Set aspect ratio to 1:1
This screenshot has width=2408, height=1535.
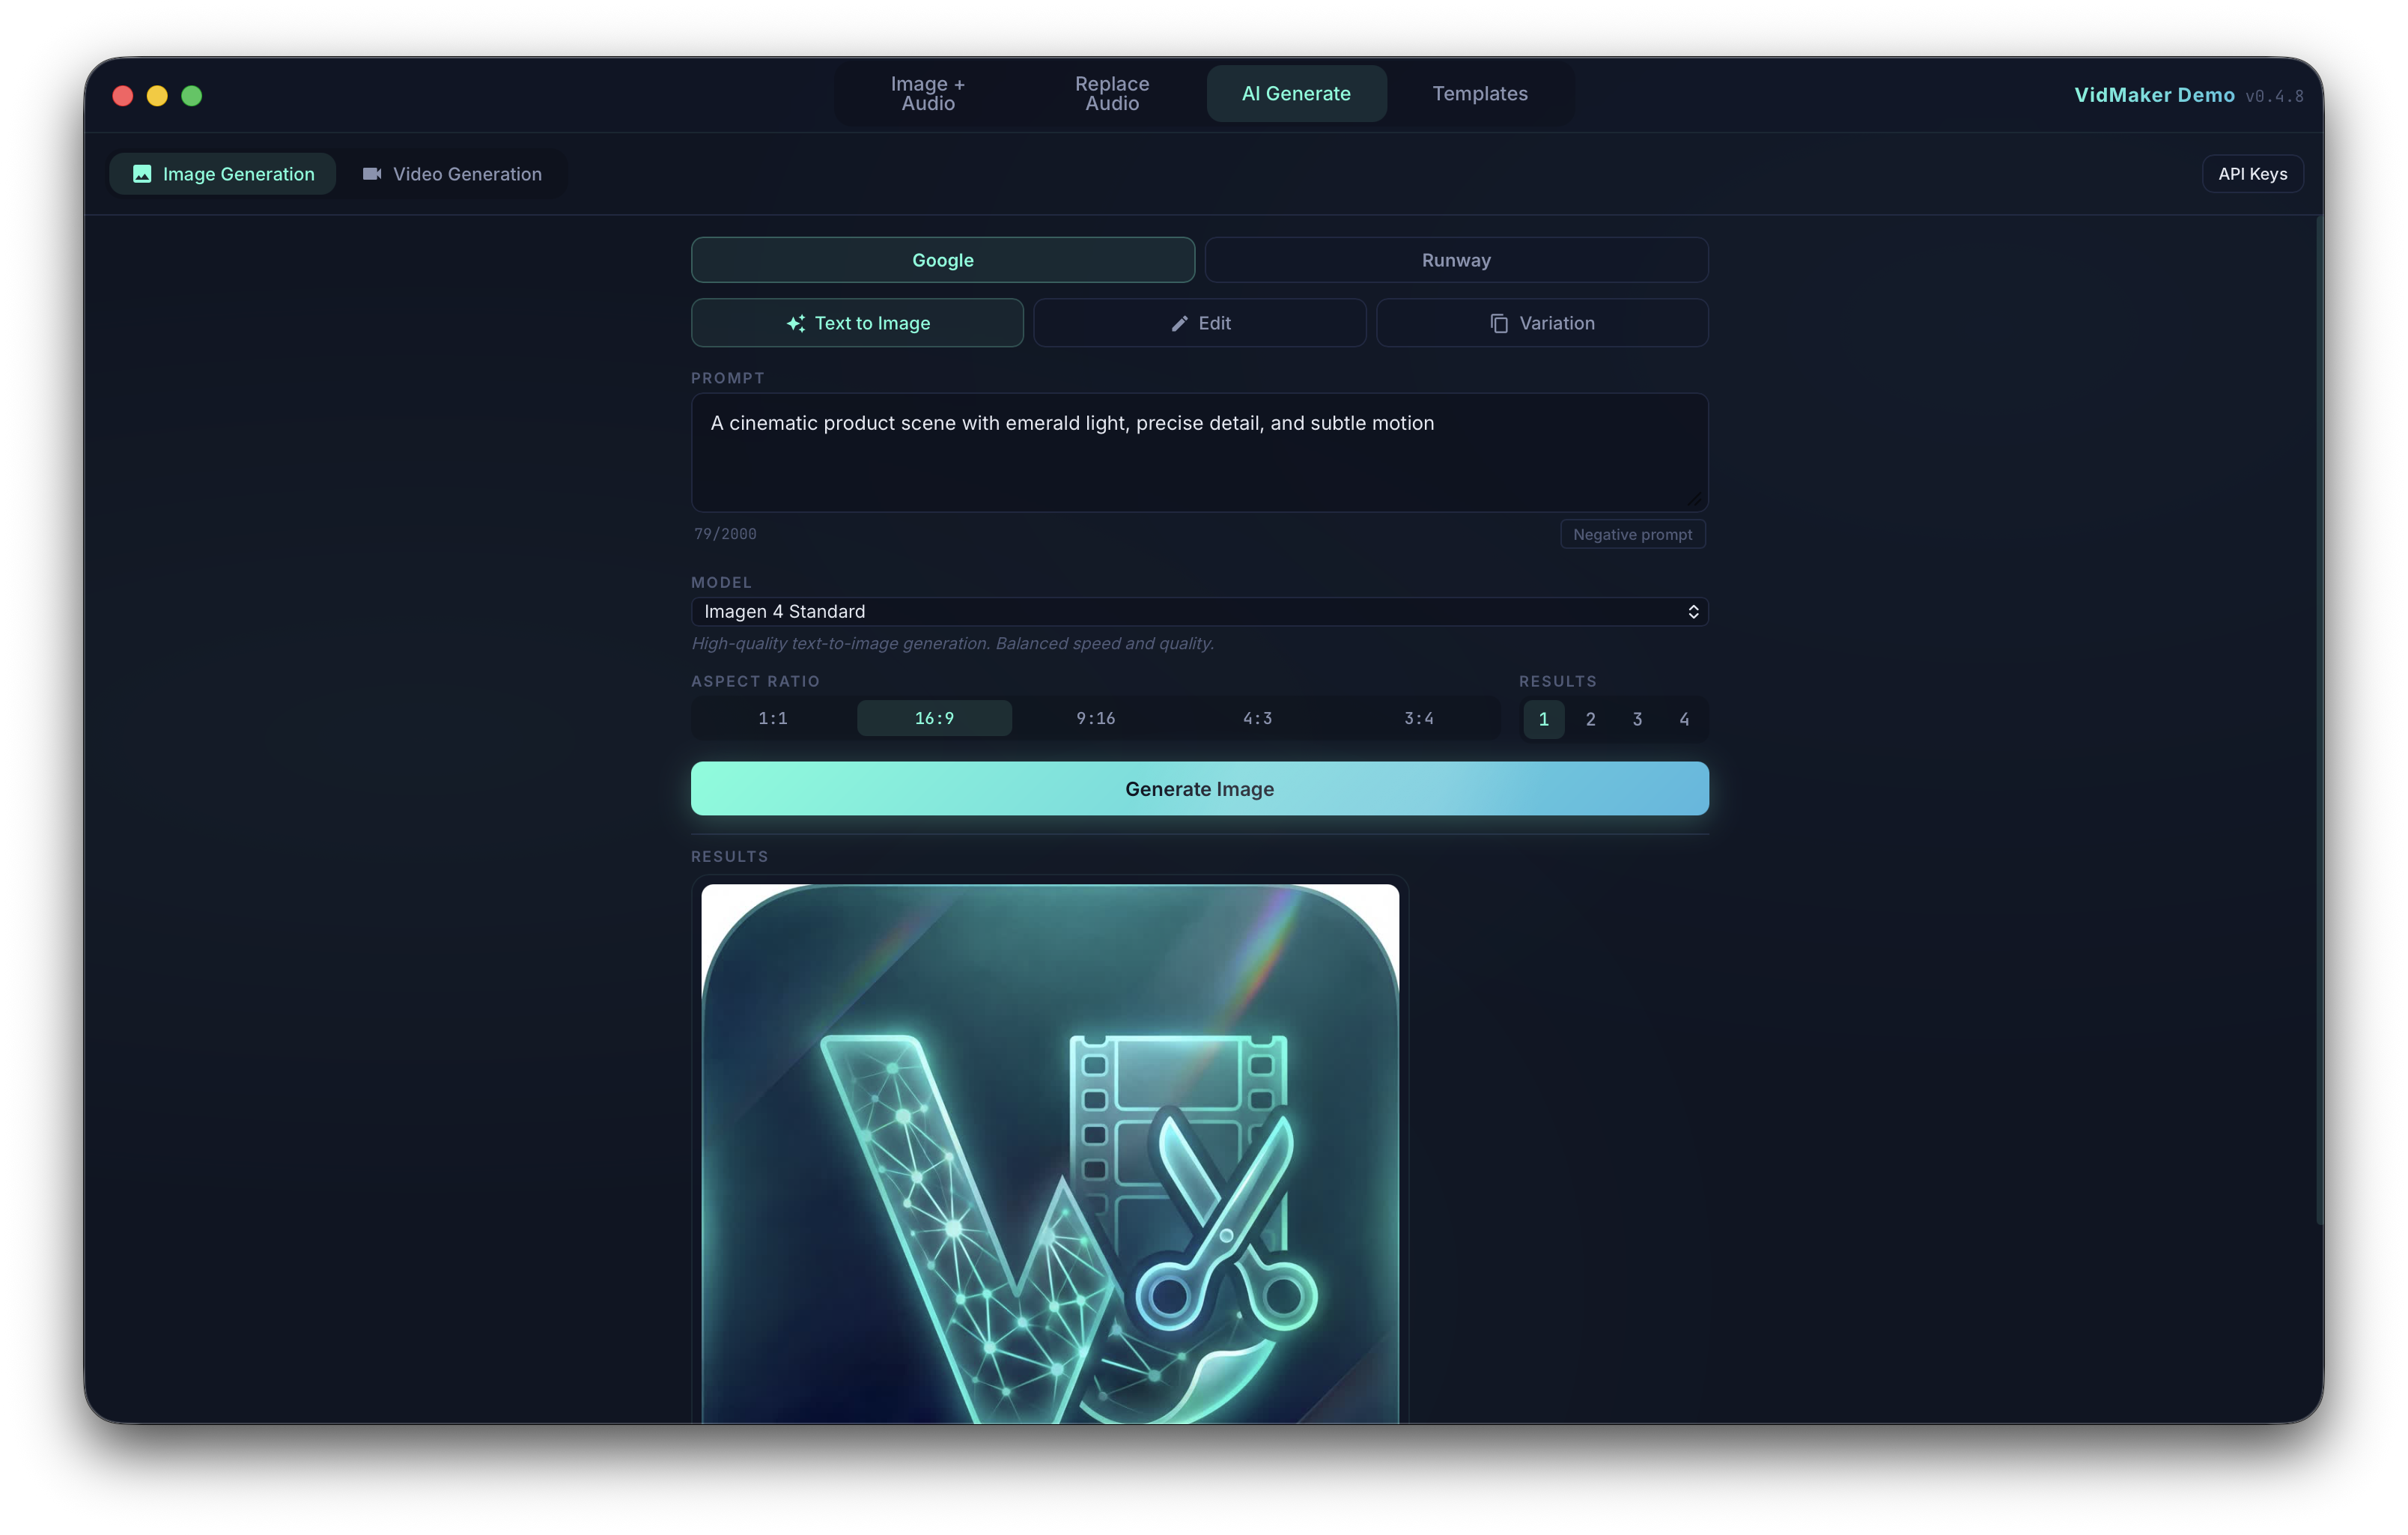[773, 718]
